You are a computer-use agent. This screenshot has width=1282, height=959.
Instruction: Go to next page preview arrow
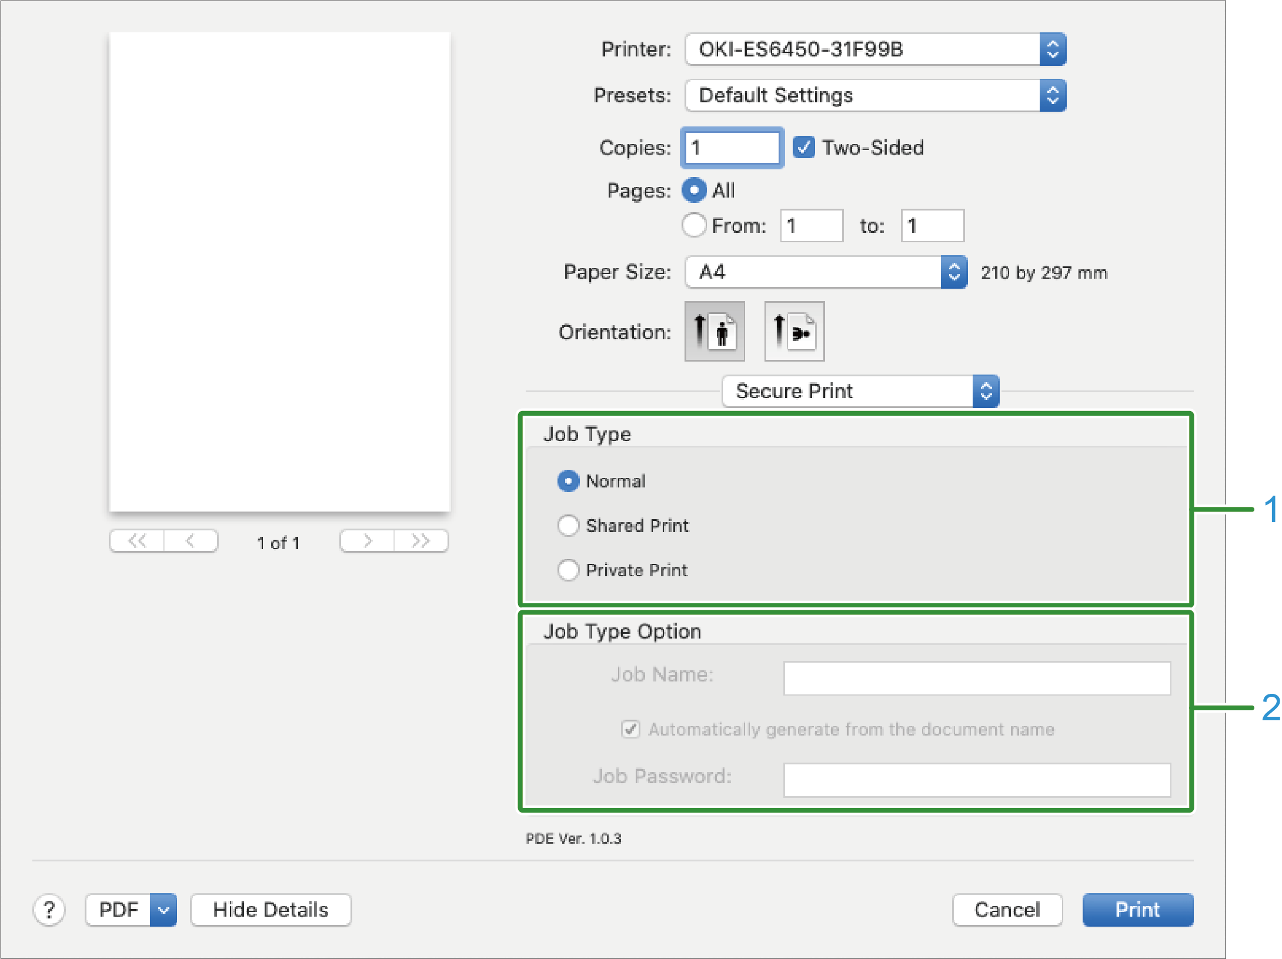(368, 541)
